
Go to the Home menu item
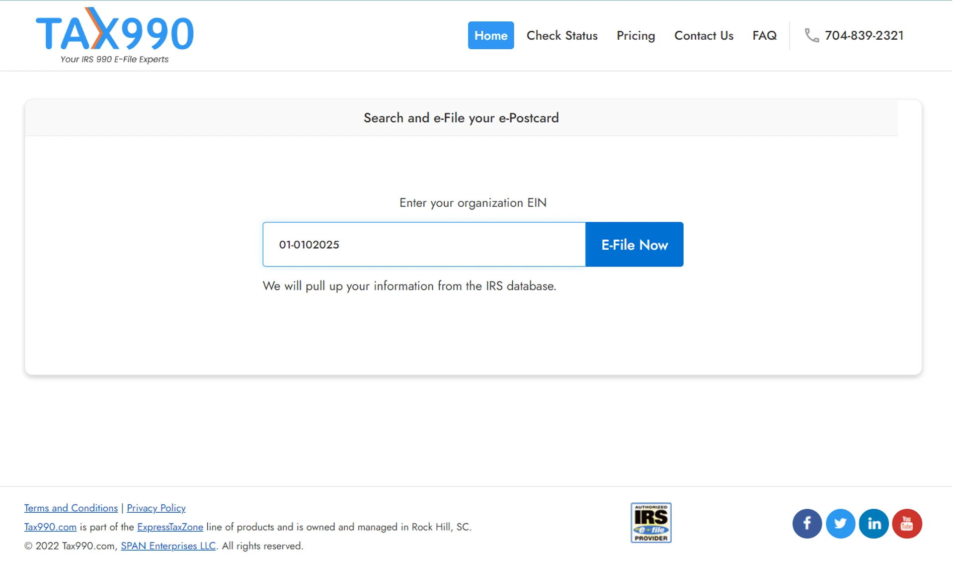pyautogui.click(x=490, y=35)
